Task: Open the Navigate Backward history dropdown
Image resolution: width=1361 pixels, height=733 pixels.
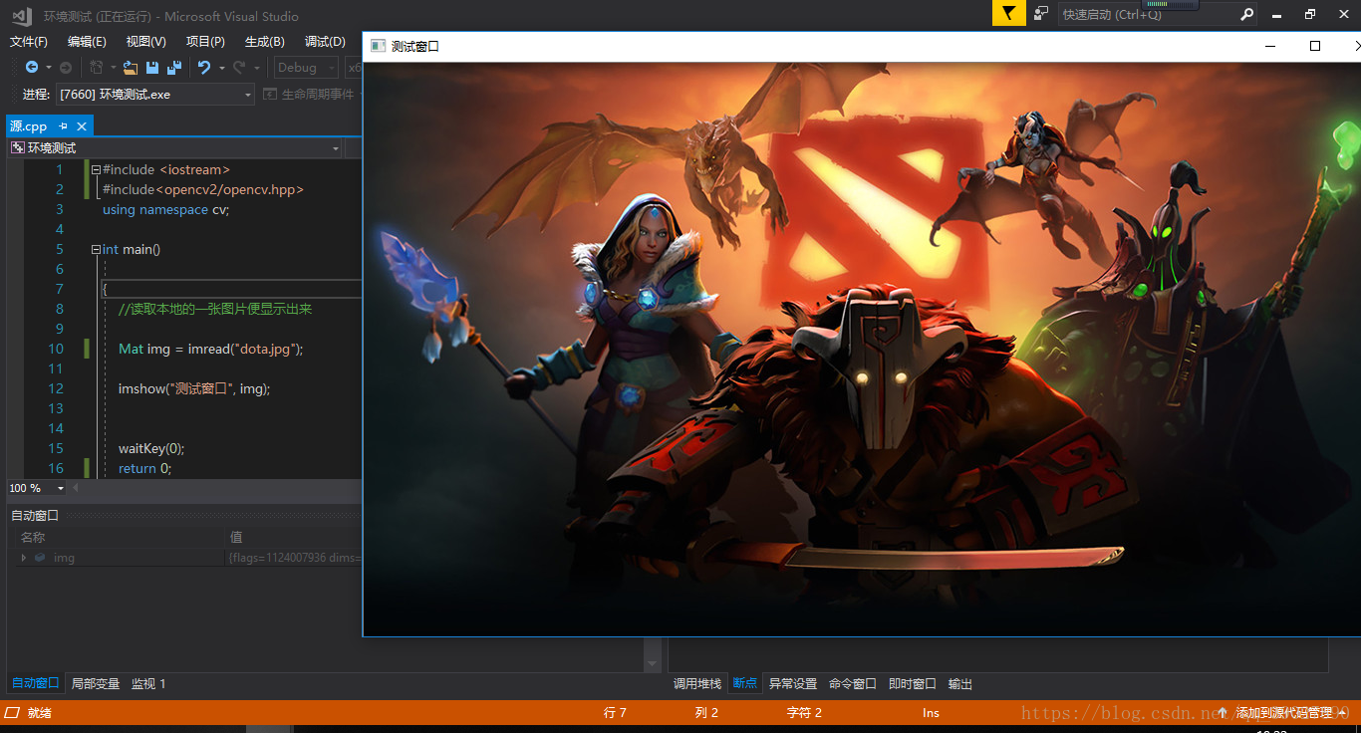Action: pos(48,68)
